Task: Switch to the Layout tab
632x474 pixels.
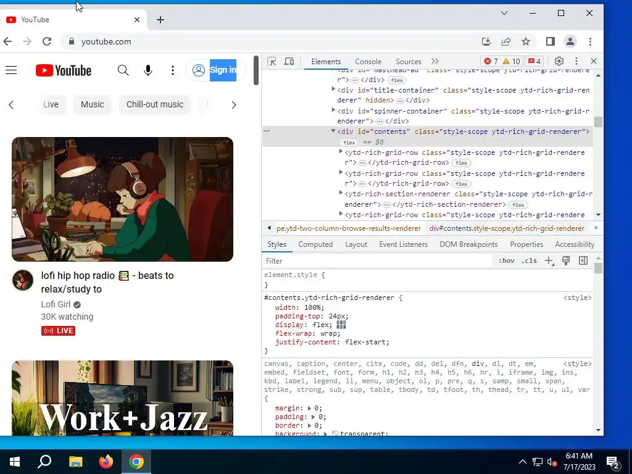Action: (x=356, y=244)
